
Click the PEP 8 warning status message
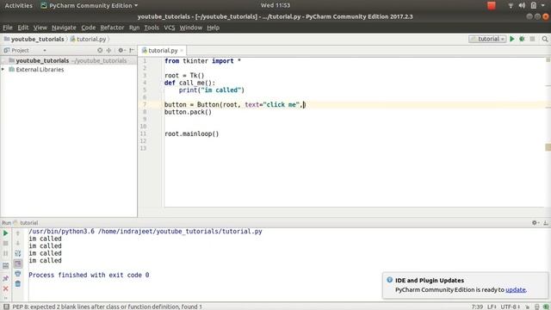(x=107, y=307)
